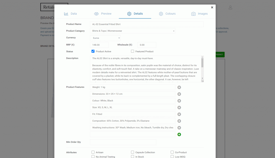Remove the Weight: 1 kg feature
Screen dimensions: 275x158
pos(179,87)
